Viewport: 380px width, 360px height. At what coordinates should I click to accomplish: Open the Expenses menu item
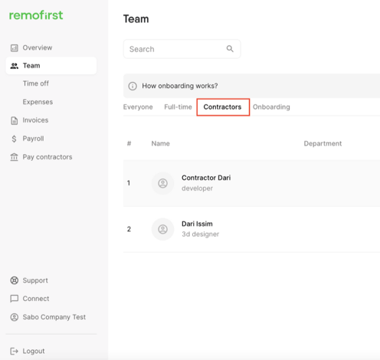coord(38,102)
